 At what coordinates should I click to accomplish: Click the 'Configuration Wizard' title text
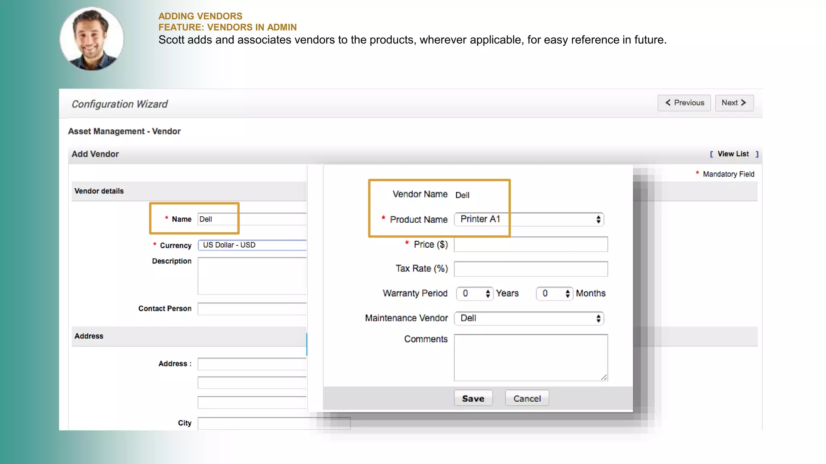119,104
